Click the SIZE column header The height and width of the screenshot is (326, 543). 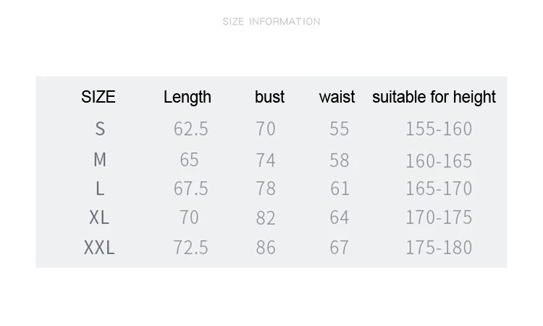coord(98,97)
